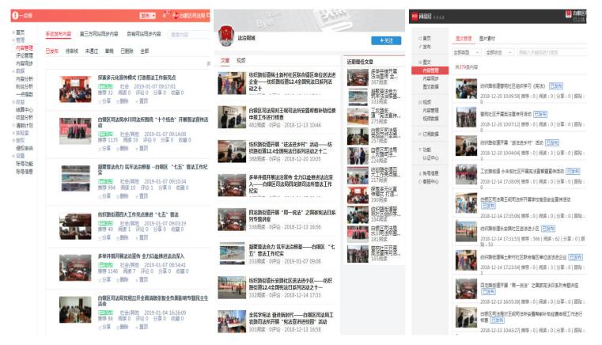The width and height of the screenshot is (602, 345).
Task: Select highlighted 内容管理 in right sidebar
Action: tap(430, 70)
